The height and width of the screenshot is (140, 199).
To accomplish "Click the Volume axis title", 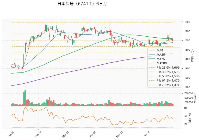I will (195, 98).
